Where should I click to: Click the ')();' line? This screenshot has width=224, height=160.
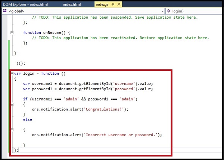(x=21, y=63)
